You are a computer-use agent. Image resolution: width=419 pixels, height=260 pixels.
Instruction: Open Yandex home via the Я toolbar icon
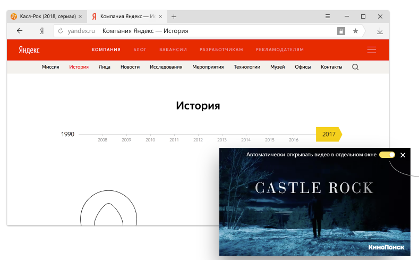[x=41, y=31]
